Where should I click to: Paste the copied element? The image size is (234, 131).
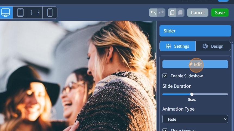tap(180, 13)
